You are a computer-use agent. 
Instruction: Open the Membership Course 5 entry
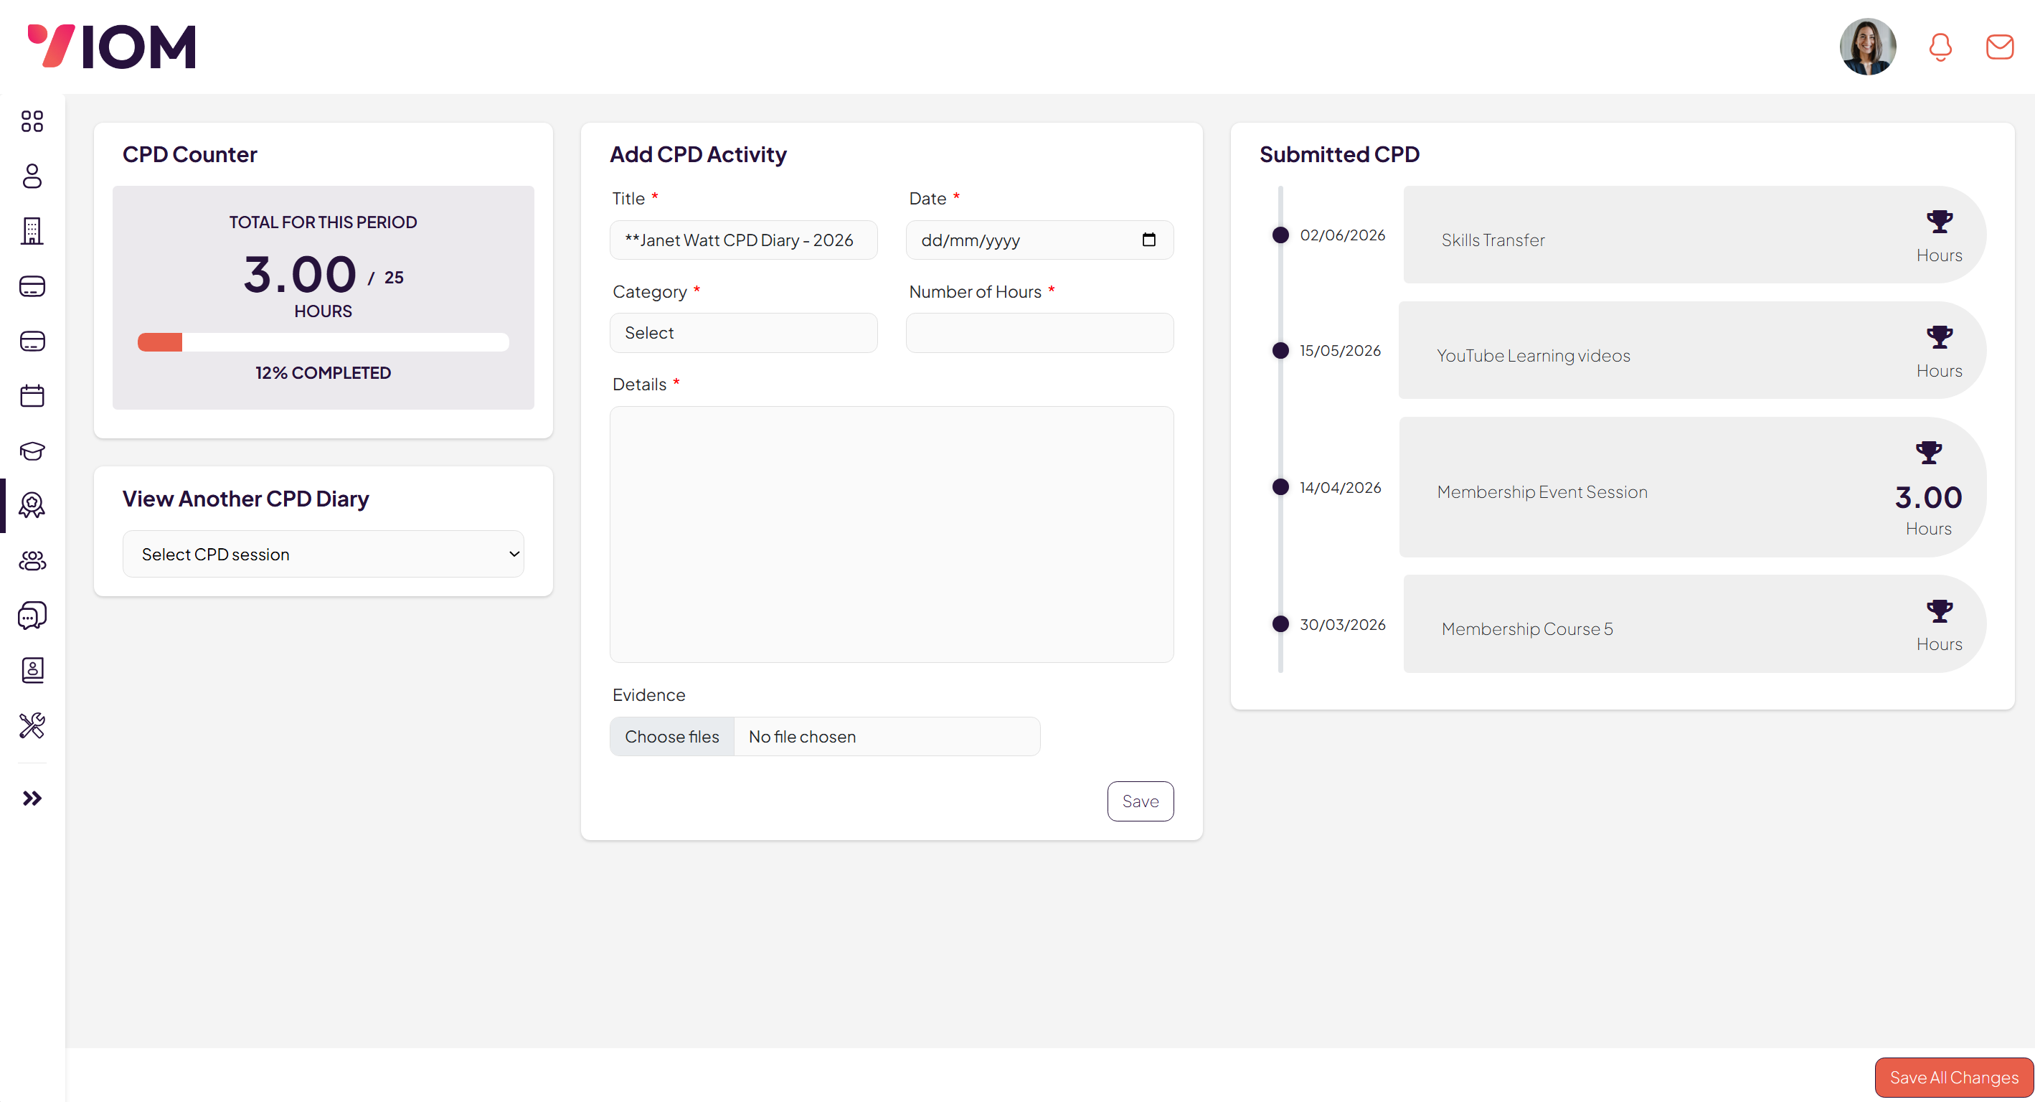[1694, 624]
